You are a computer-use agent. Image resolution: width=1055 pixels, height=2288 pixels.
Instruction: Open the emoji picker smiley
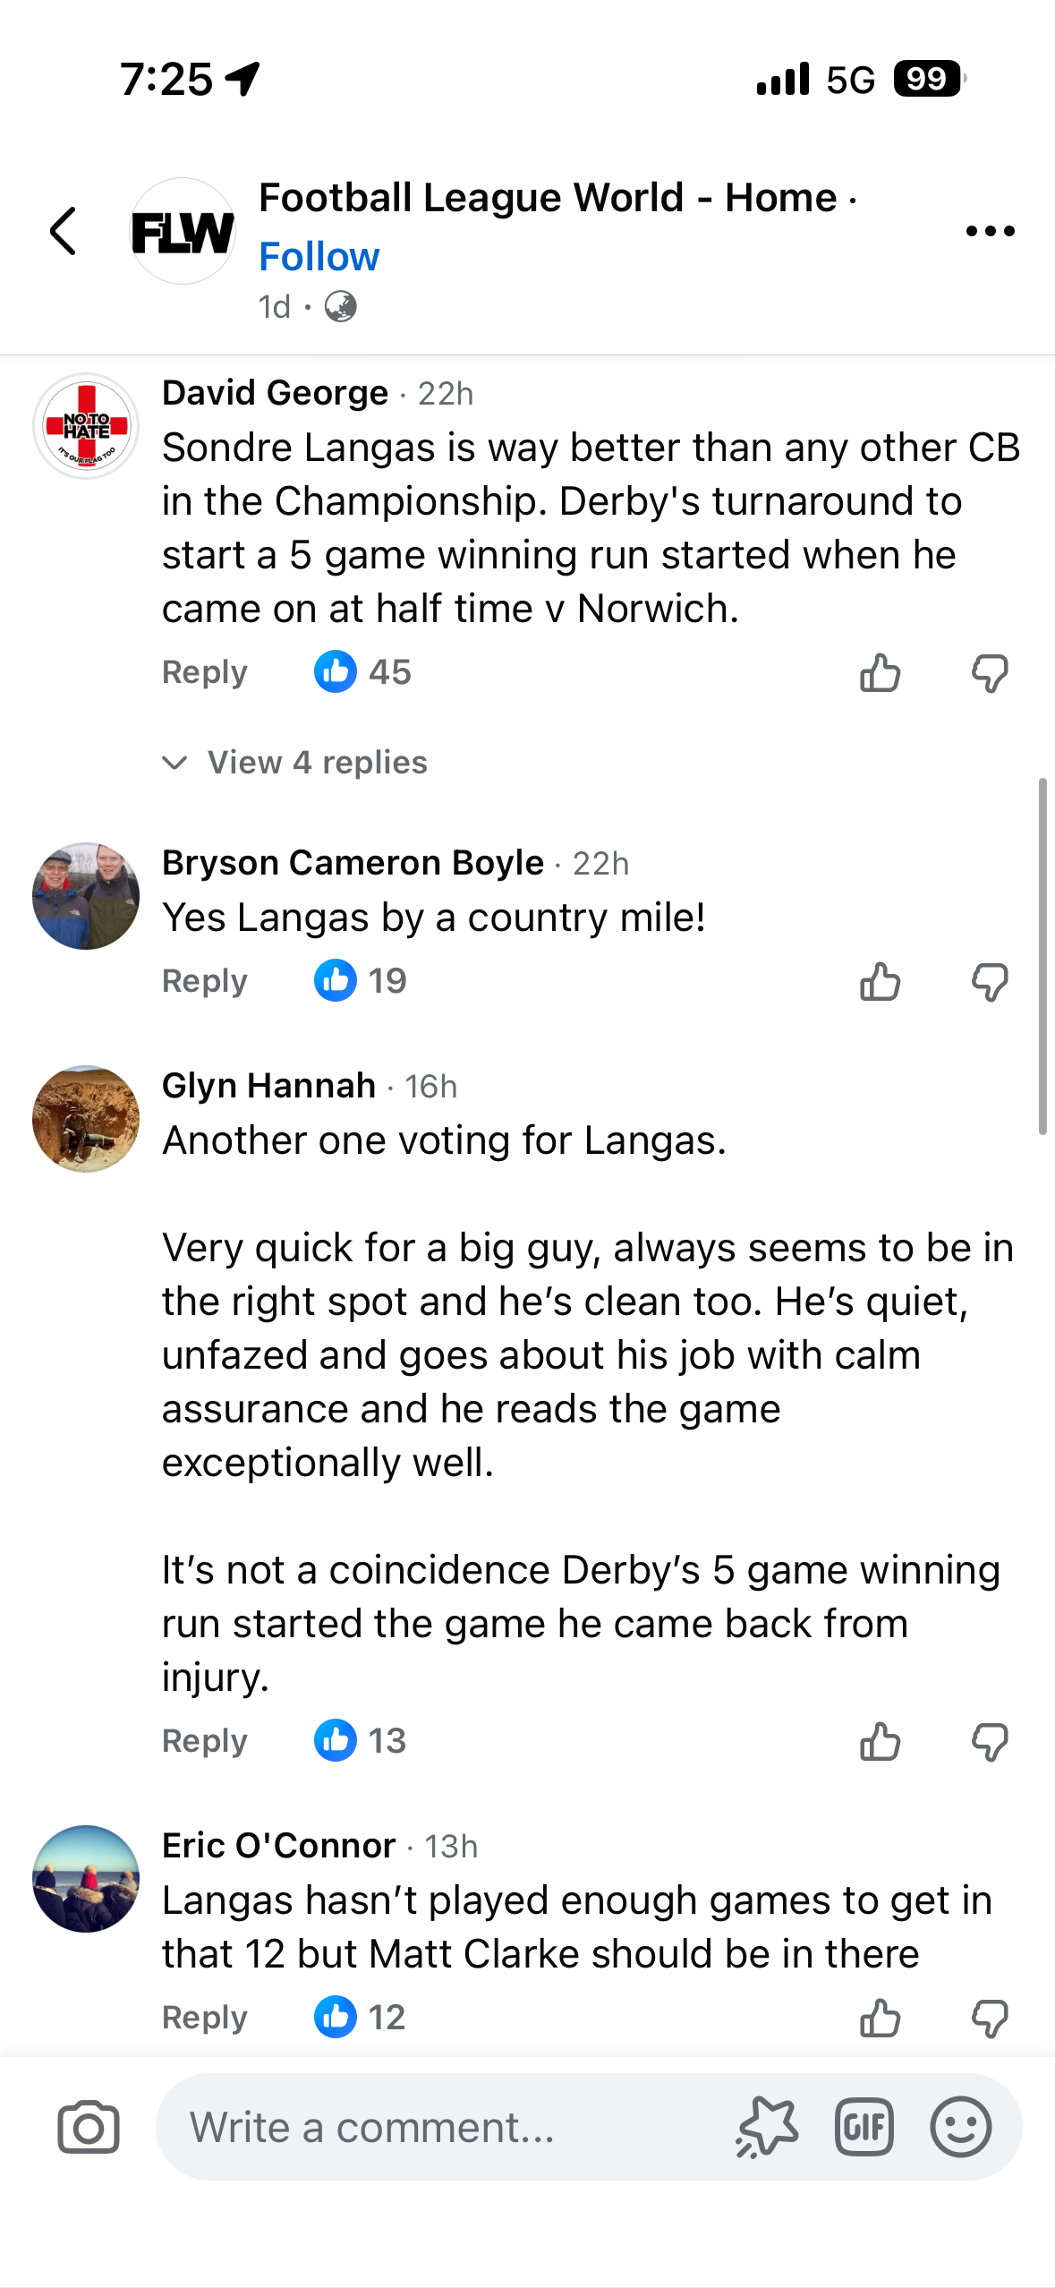[x=960, y=2127]
